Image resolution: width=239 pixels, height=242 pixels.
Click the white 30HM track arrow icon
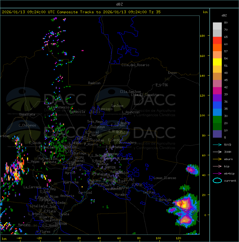[x=217, y=152]
